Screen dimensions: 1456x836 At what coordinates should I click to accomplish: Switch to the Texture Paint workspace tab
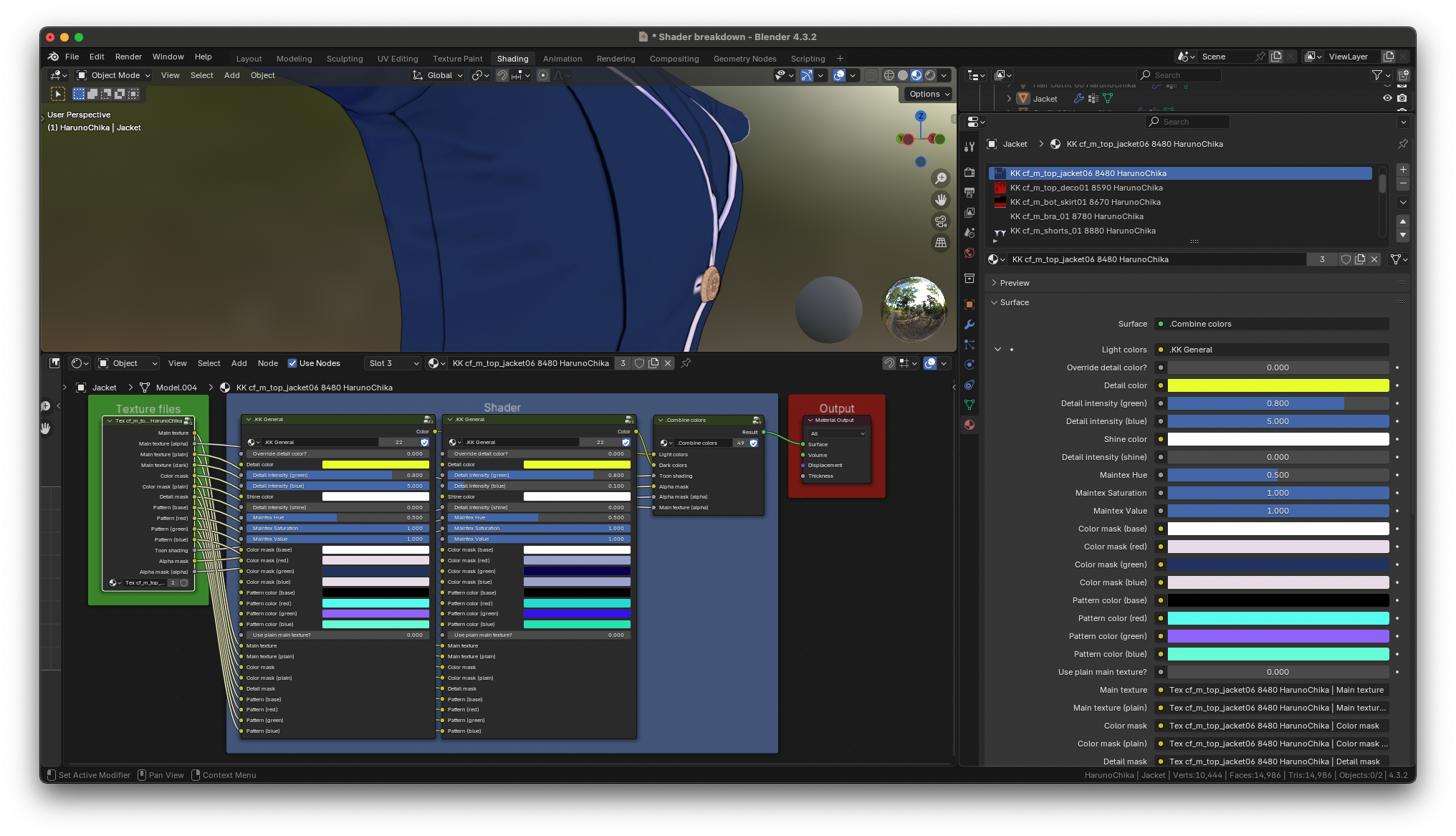[x=457, y=59]
